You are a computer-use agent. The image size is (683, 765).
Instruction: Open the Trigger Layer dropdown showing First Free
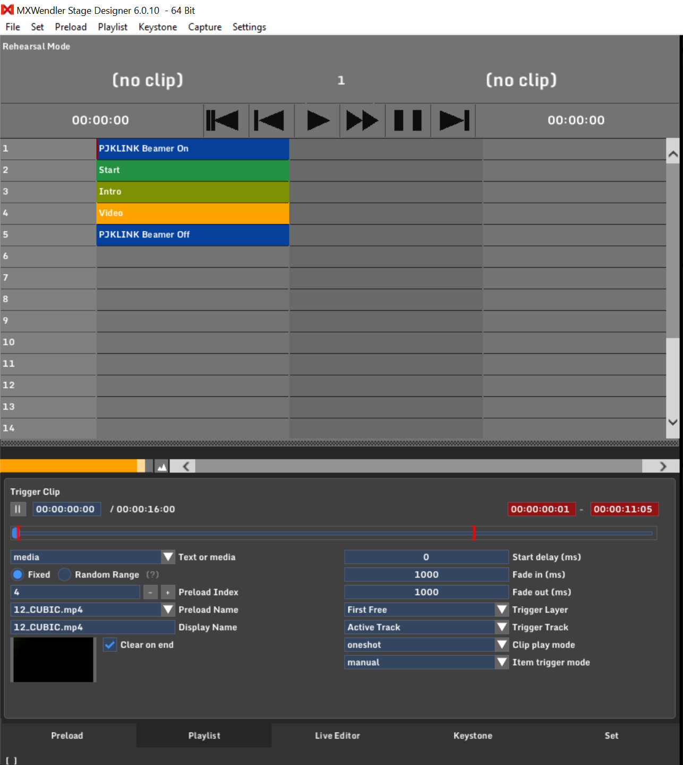tap(501, 609)
